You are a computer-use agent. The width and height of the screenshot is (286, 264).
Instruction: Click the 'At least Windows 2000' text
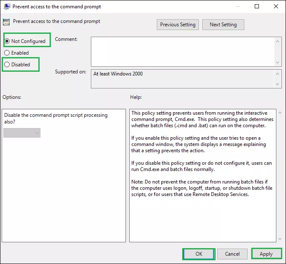point(118,74)
